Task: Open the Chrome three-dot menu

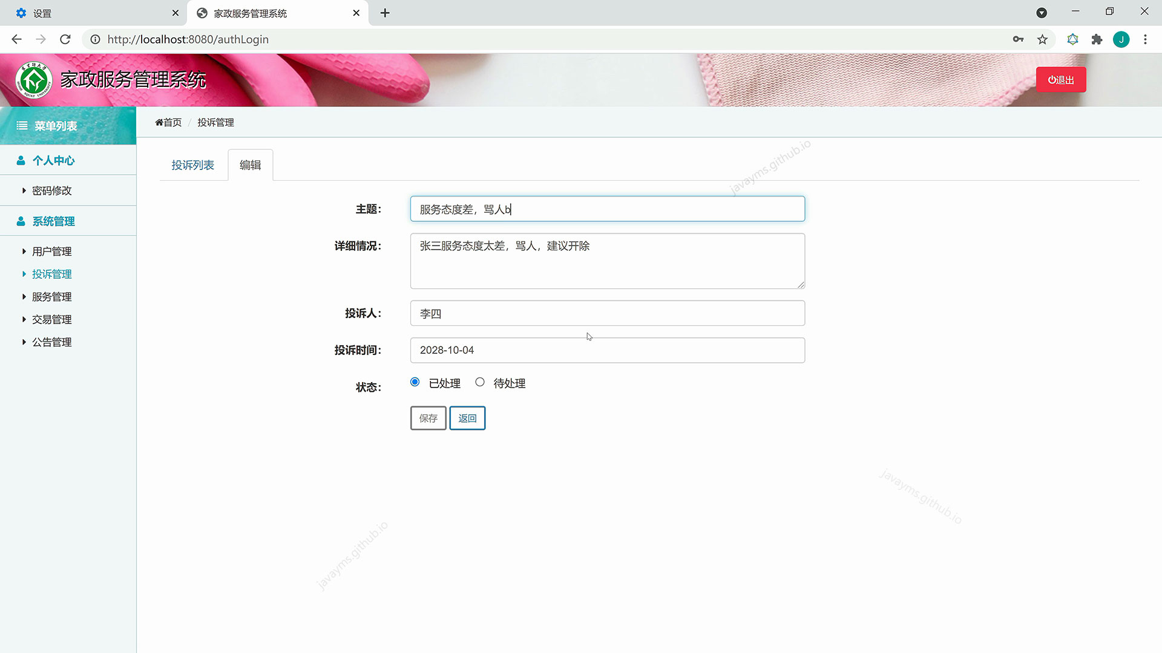Action: 1145,39
